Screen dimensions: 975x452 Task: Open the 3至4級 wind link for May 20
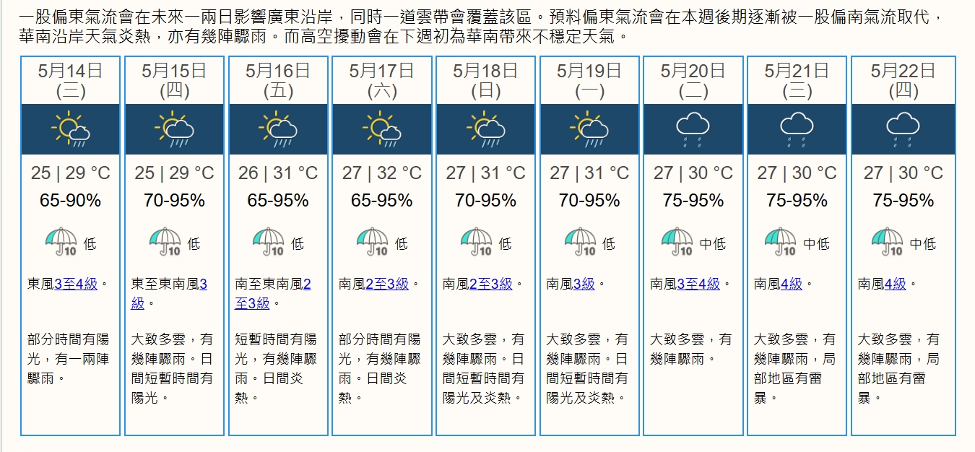(698, 284)
